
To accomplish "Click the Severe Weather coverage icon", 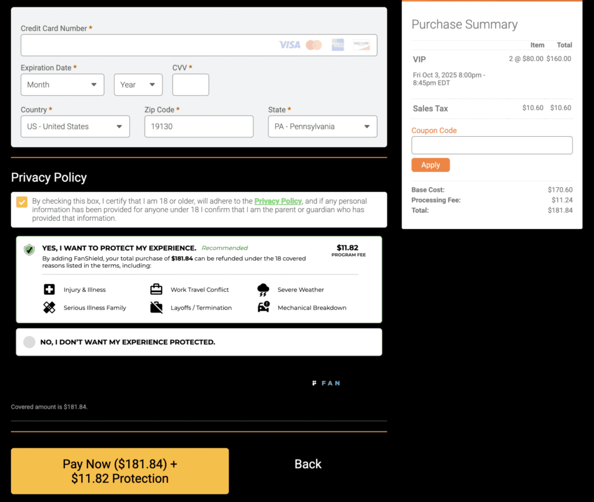I will click(263, 289).
